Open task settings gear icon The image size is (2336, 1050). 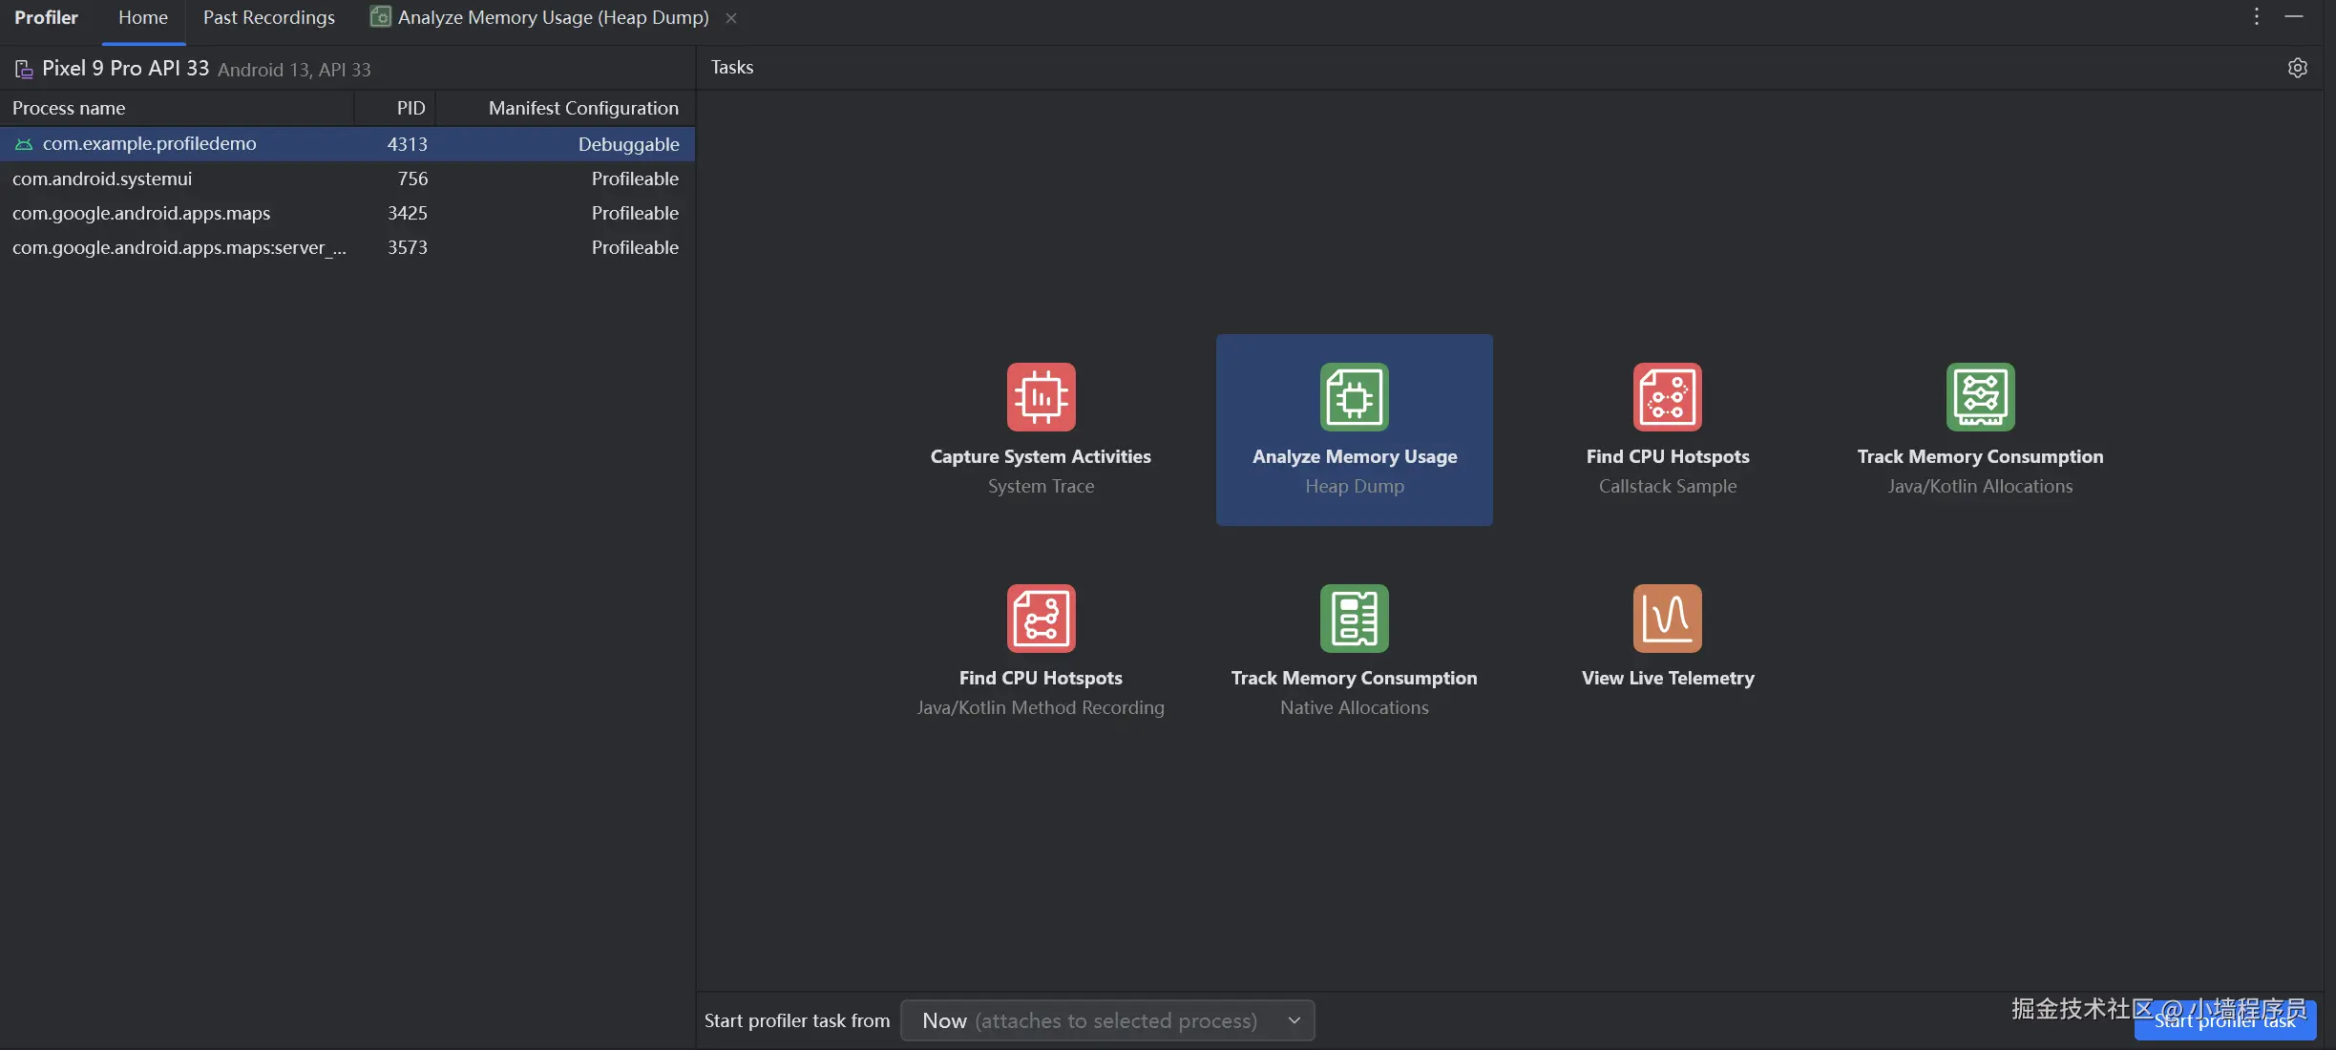(2297, 68)
